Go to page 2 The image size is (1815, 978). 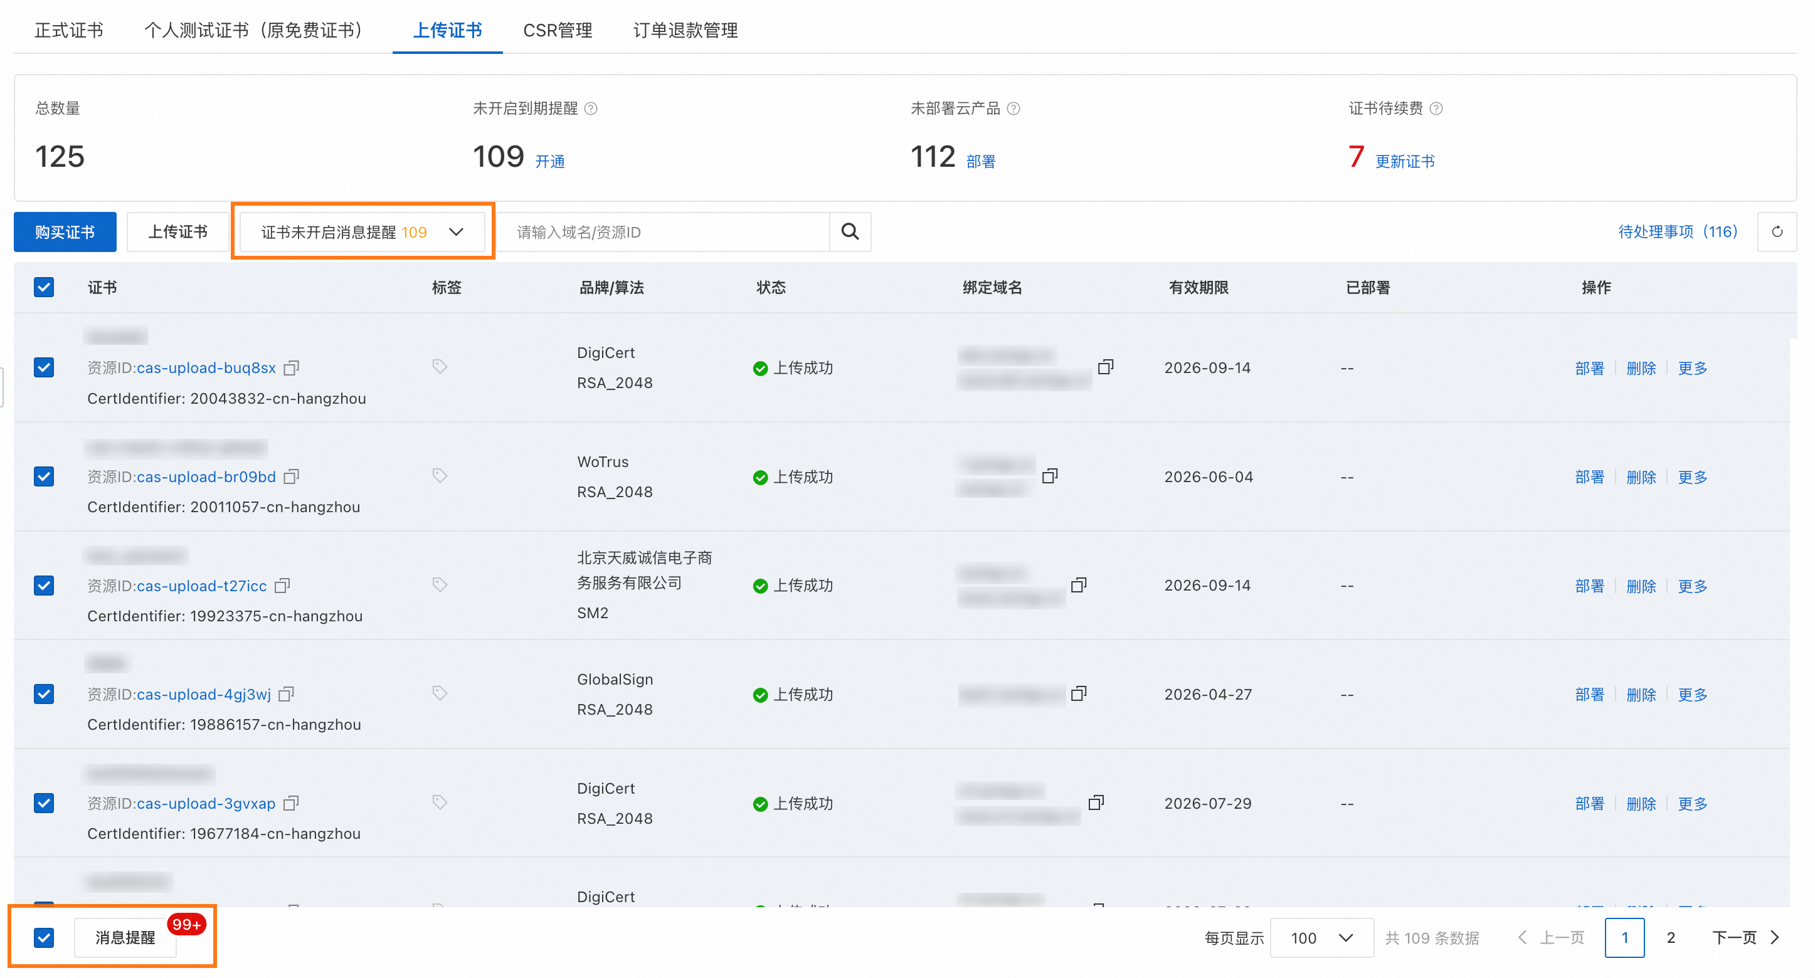tap(1671, 938)
